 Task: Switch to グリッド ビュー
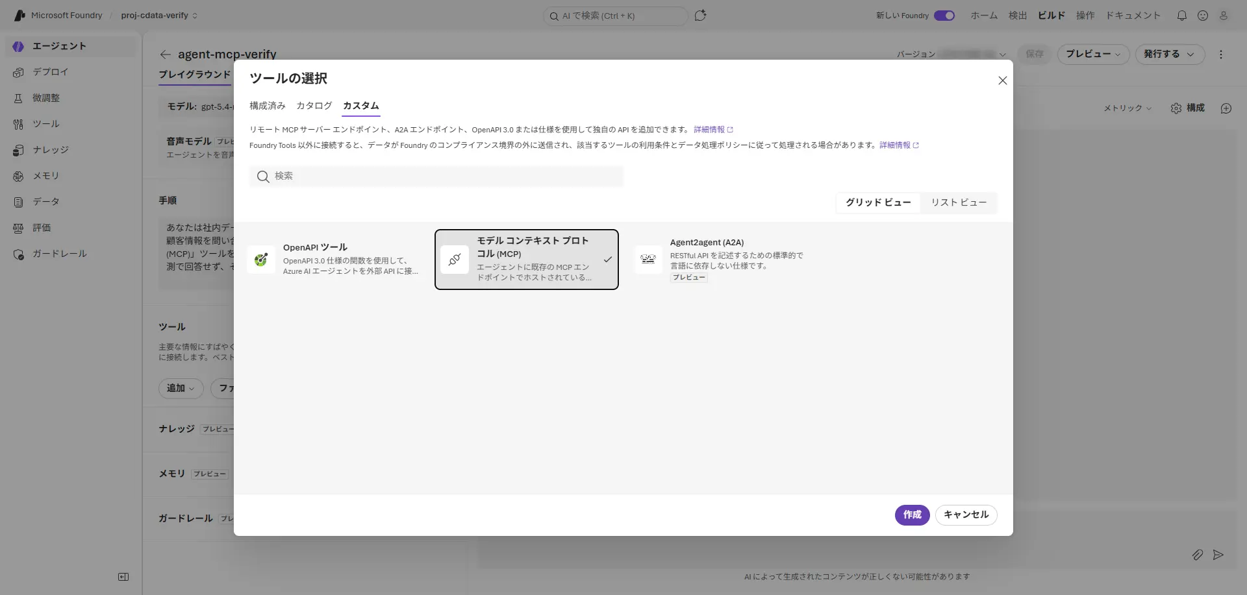pyautogui.click(x=878, y=202)
